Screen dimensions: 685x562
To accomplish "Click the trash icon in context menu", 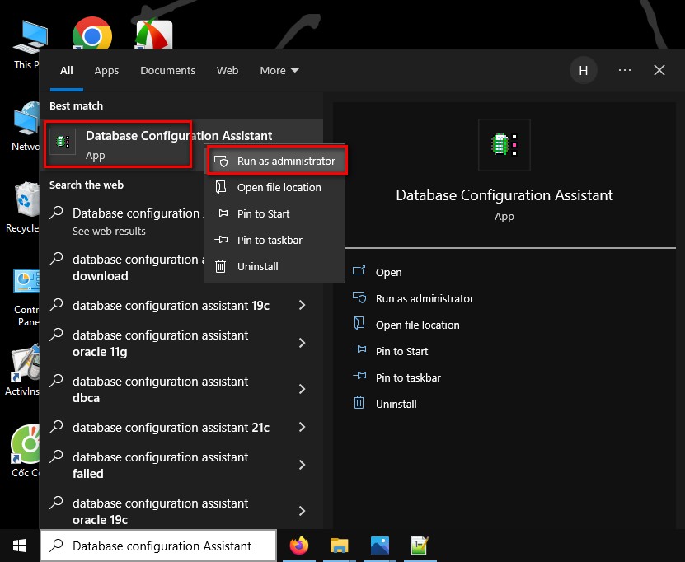I will pyautogui.click(x=221, y=266).
